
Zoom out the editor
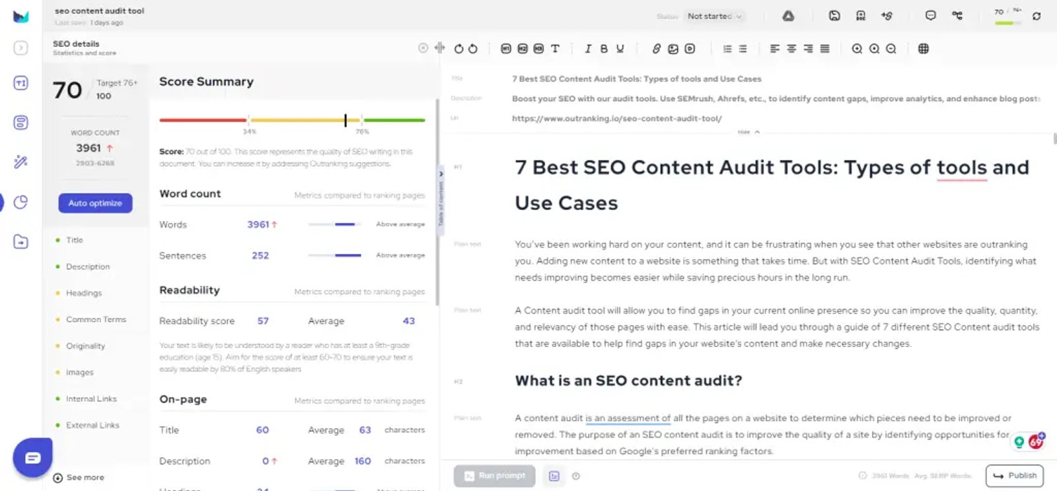[x=891, y=48]
